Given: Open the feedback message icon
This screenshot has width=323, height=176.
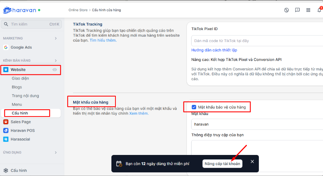Looking at the screenshot, I should 297,10.
